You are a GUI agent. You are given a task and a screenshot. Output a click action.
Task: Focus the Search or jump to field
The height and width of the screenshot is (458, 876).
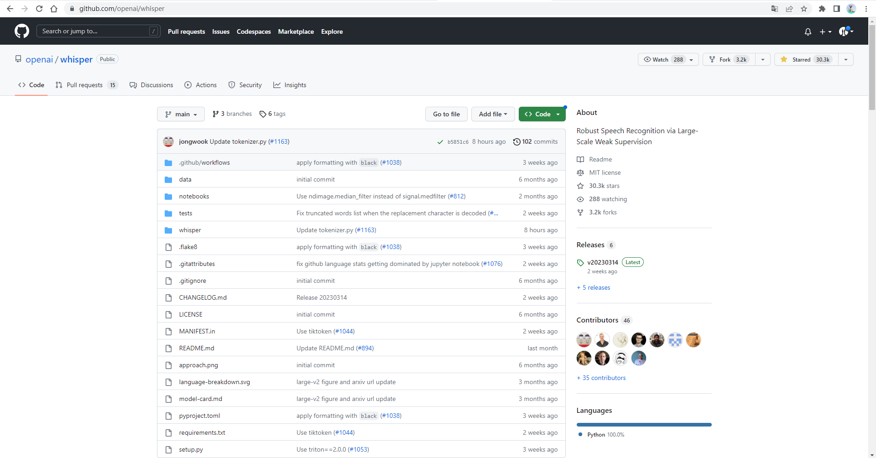pos(98,31)
